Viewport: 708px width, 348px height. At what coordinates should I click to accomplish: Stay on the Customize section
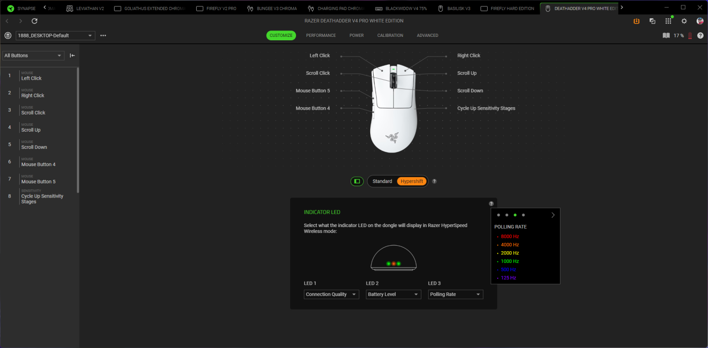coord(281,35)
